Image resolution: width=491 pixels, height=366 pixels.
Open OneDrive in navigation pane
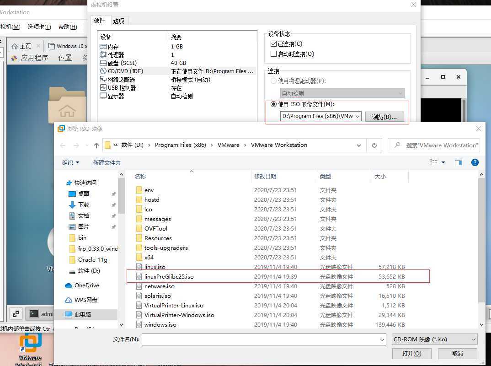[82, 285]
